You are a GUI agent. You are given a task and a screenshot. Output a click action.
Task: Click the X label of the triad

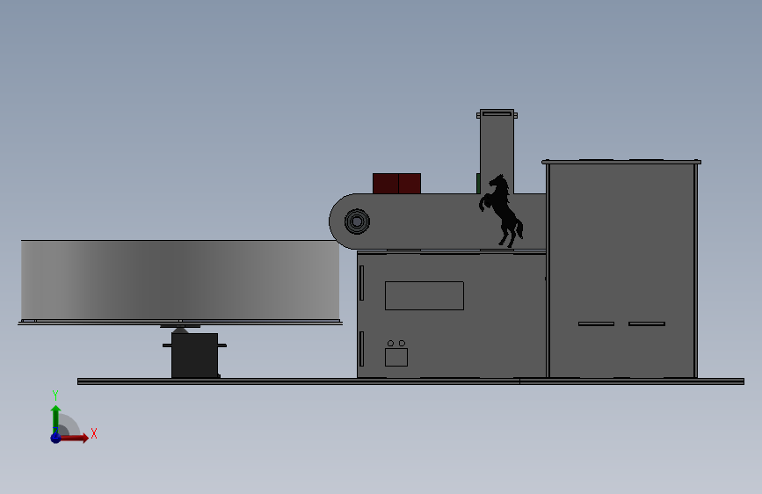(94, 433)
